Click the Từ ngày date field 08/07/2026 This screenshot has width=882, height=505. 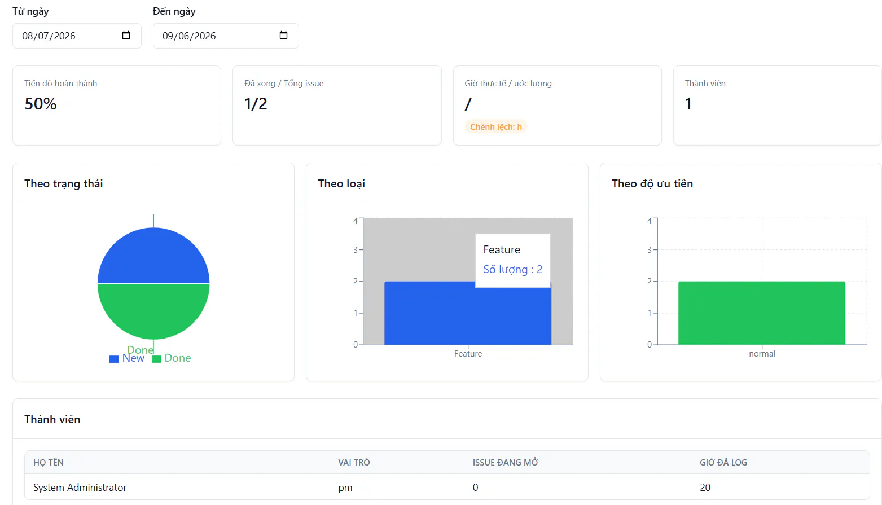click(77, 36)
